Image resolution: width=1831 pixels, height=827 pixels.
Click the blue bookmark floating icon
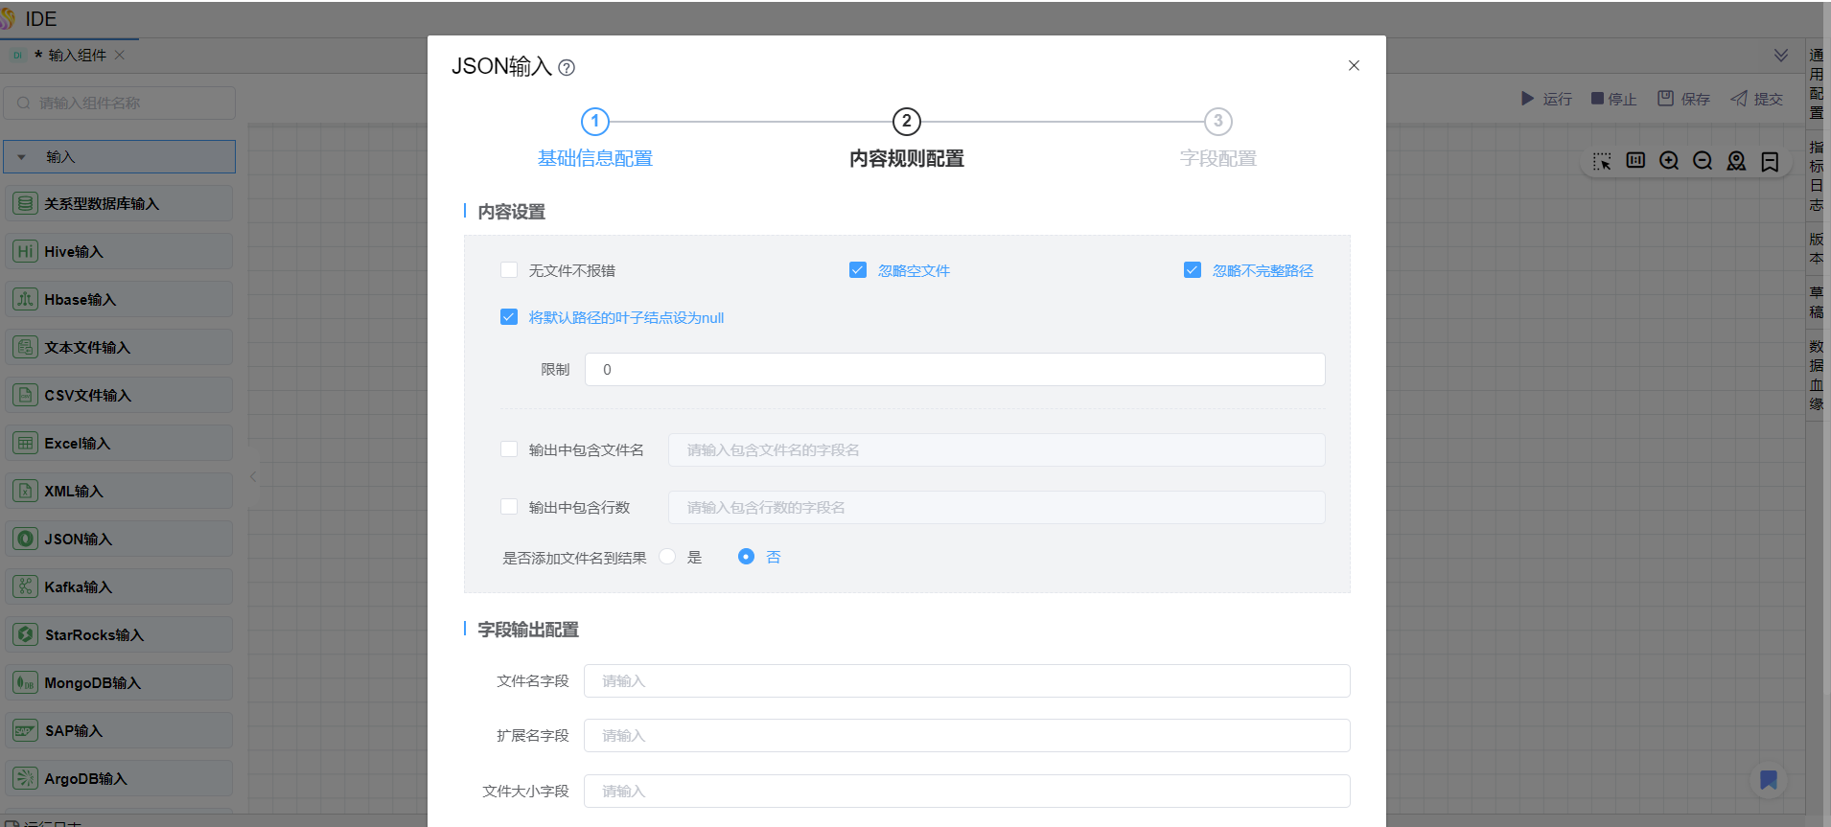(1769, 780)
